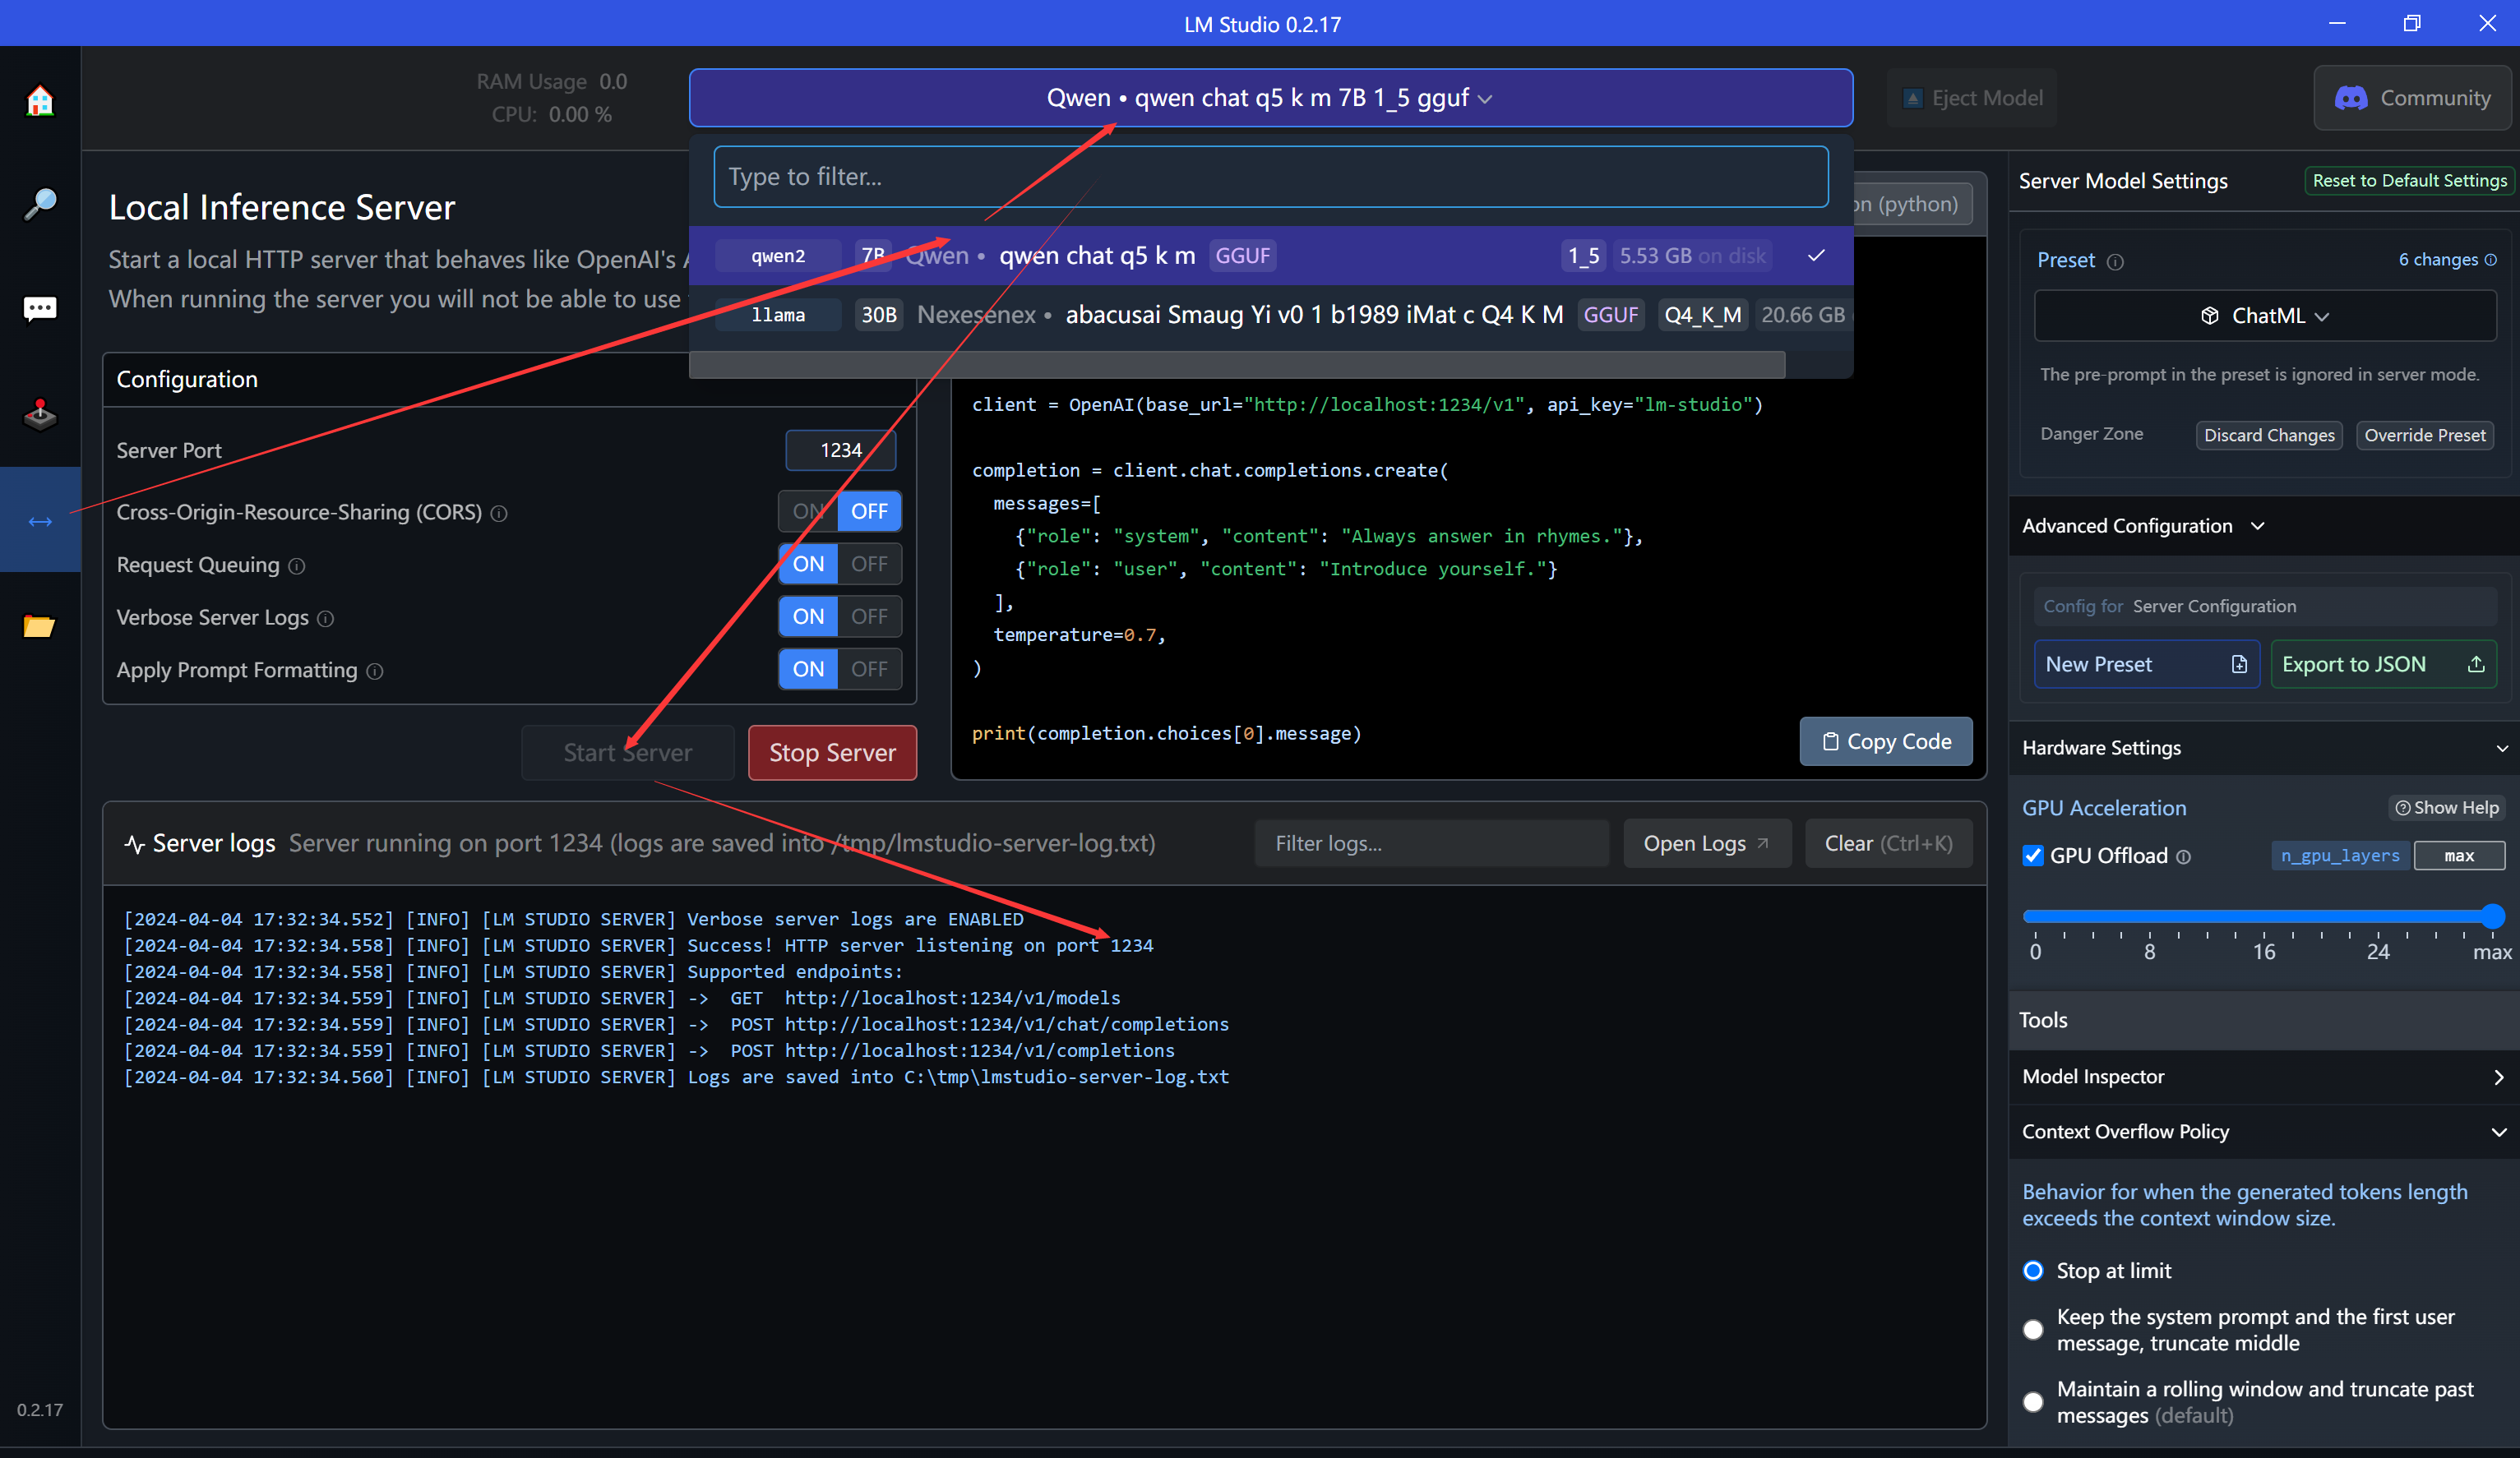The image size is (2520, 1458).
Task: Click the GPU layers slider track at 16
Action: 2264,916
